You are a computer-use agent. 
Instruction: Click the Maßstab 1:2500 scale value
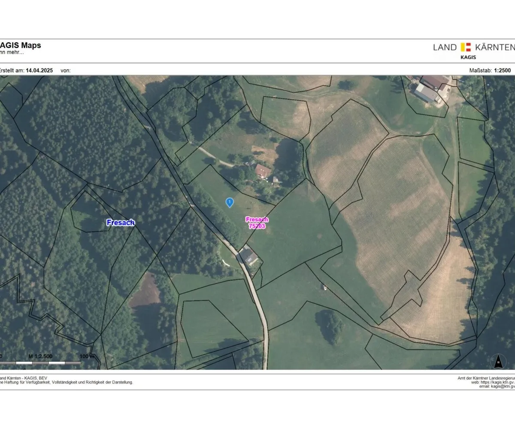(502, 70)
